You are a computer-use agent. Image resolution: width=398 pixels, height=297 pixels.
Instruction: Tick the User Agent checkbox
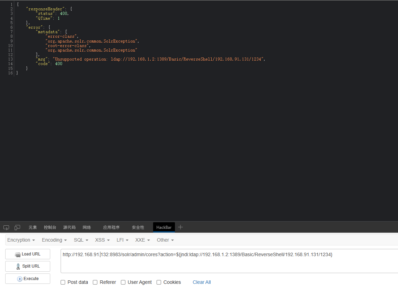coord(123,282)
